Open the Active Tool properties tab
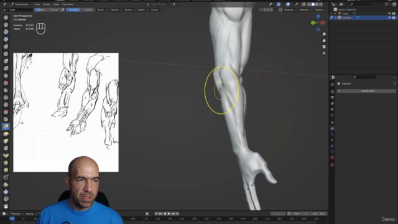398x224 pixels. pos(332,85)
